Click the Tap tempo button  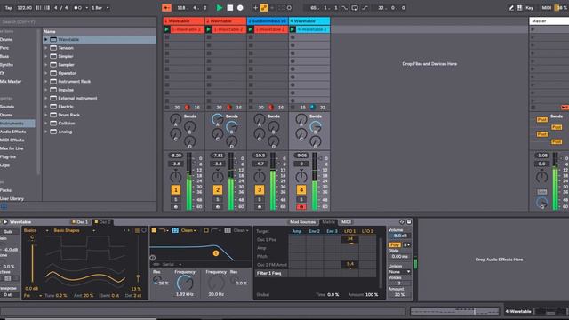9,8
